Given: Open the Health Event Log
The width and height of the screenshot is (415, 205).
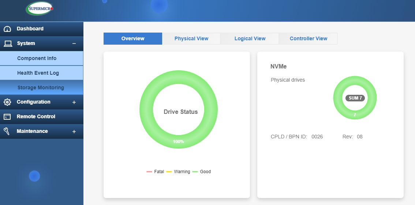Looking at the screenshot, I should [x=38, y=73].
